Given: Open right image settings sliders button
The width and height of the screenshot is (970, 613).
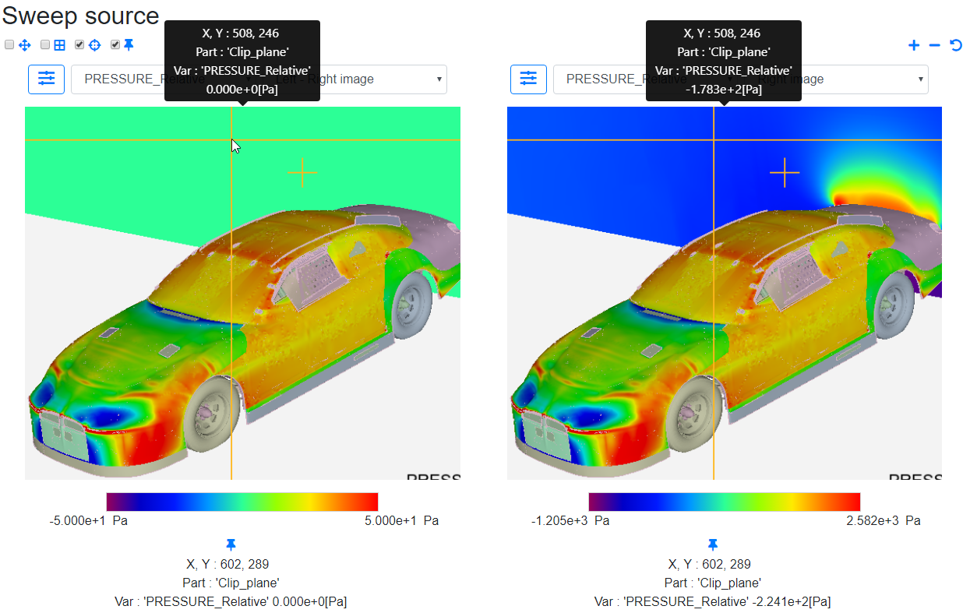Looking at the screenshot, I should click(529, 79).
